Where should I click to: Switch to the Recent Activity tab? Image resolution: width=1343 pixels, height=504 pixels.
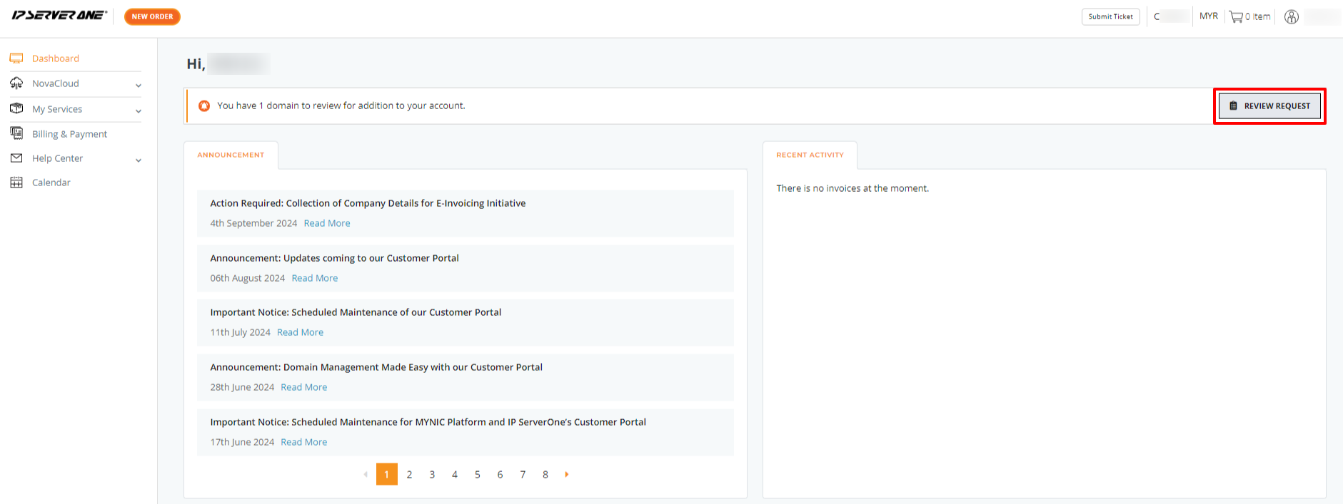(810, 155)
